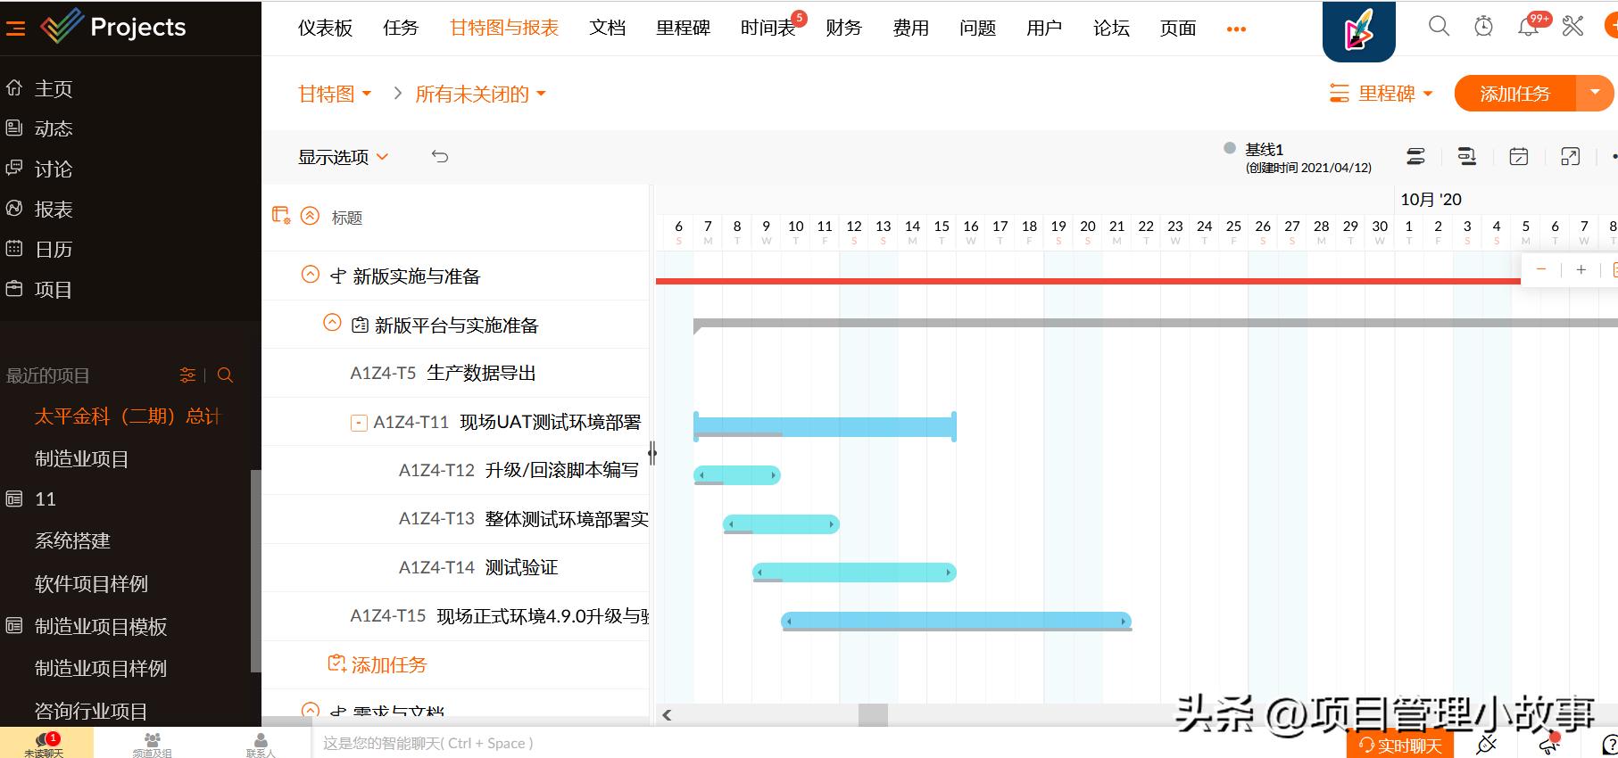Click panel splitter handle
Viewport: 1618px width, 758px height.
click(652, 453)
